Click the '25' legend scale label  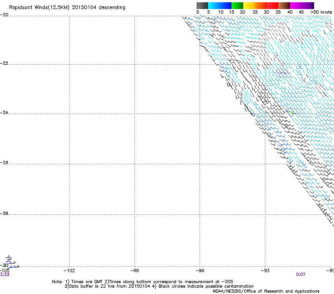pyautogui.click(x=255, y=12)
